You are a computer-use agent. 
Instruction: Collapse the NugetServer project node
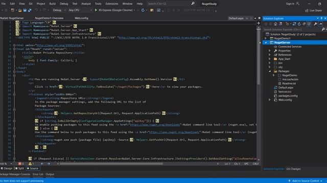[266, 43]
